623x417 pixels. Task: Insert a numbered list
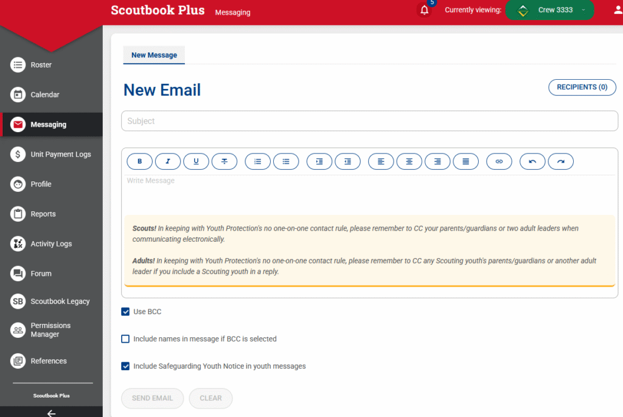point(258,161)
